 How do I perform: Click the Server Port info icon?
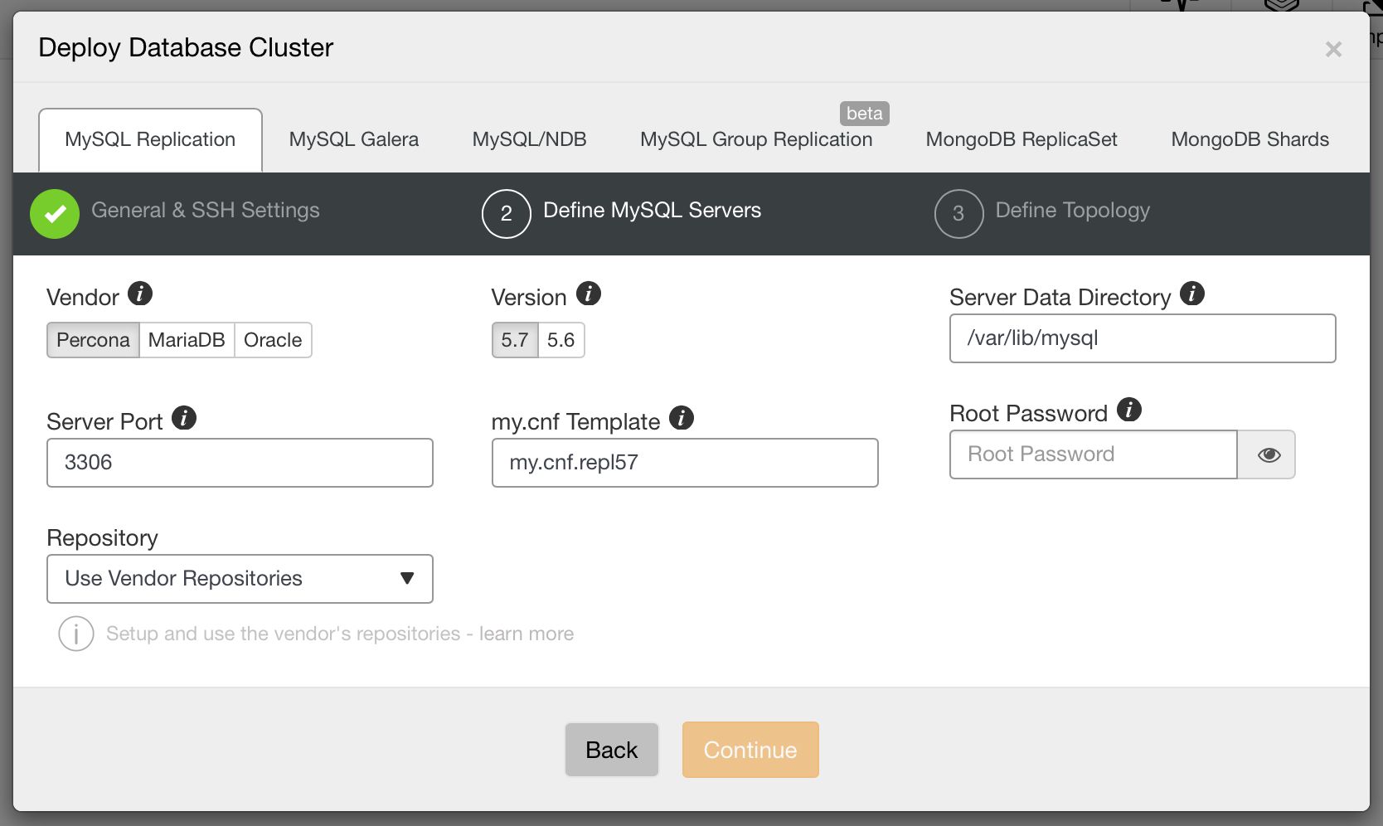click(184, 418)
